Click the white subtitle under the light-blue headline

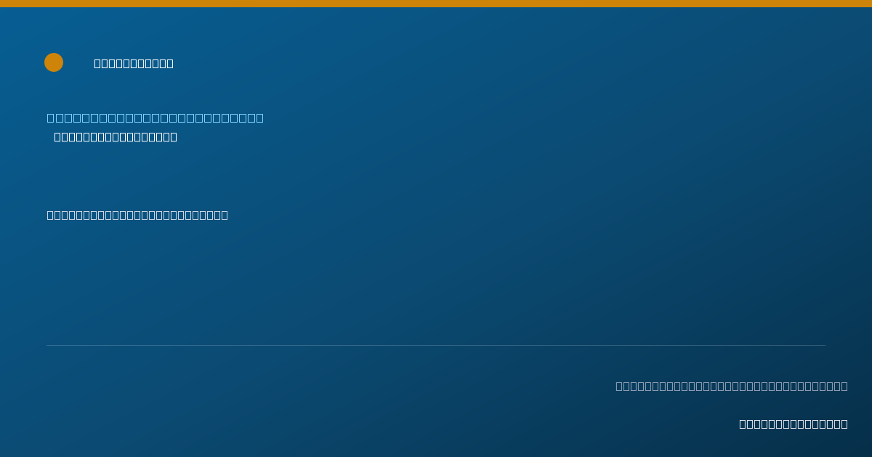coord(116,137)
